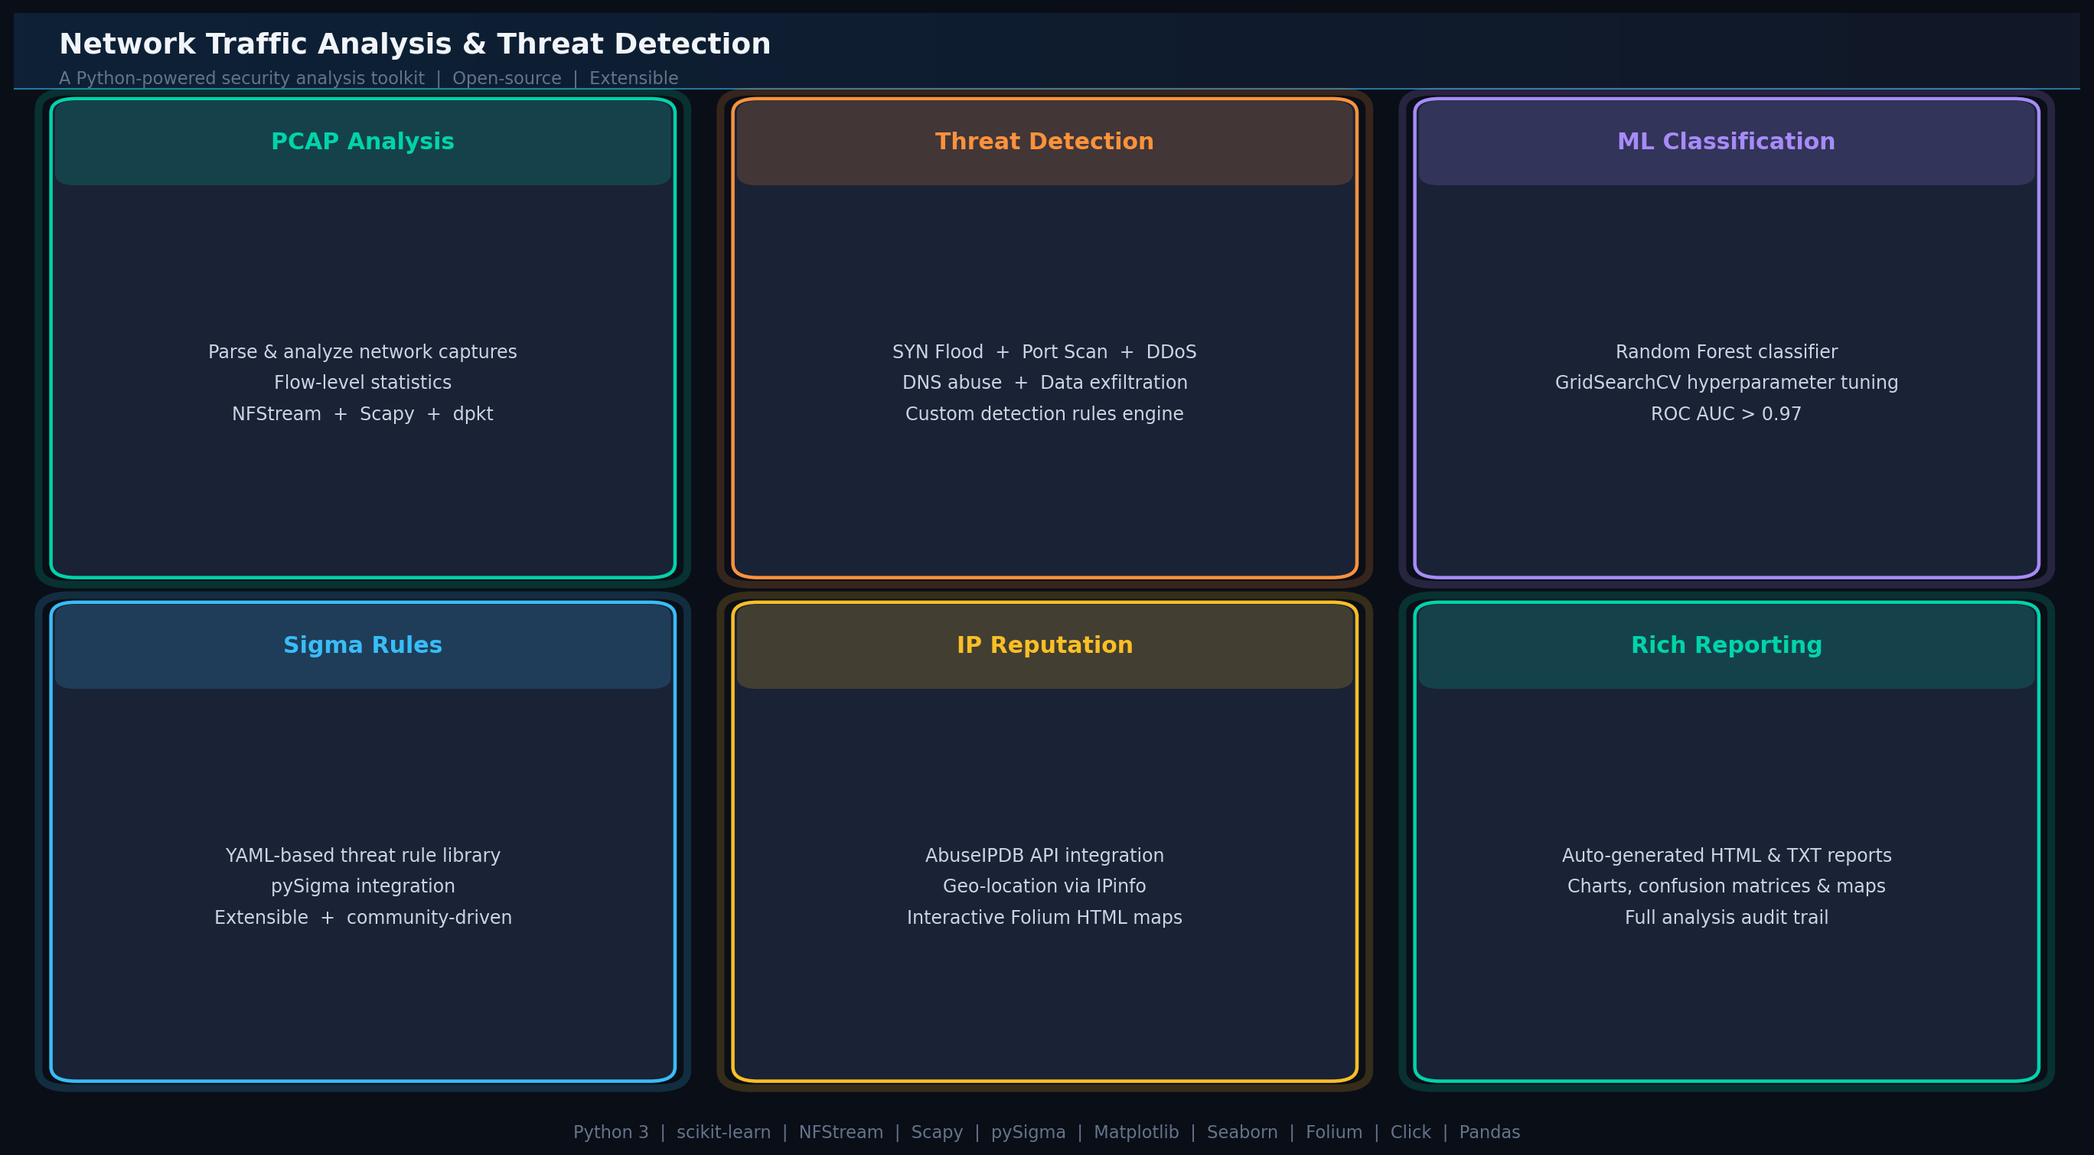Click the PCAP Analysis card header
2094x1155 pixels.
(x=363, y=142)
